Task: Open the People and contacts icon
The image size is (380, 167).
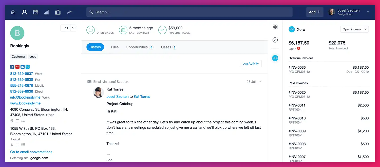Action: click(25, 12)
